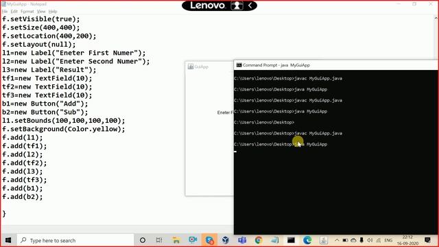
Task: Click the first 'javac MyGuiApp.java' command line
Action: (x=318, y=78)
